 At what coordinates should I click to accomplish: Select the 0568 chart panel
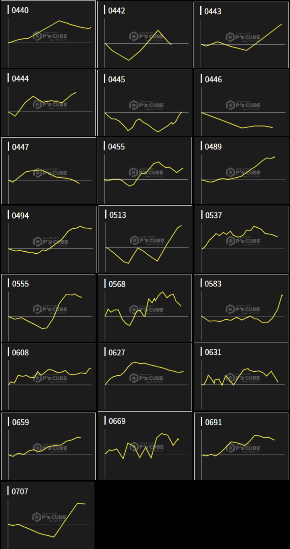(145, 308)
